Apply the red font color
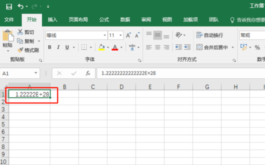265x165 pixels. tap(115, 47)
